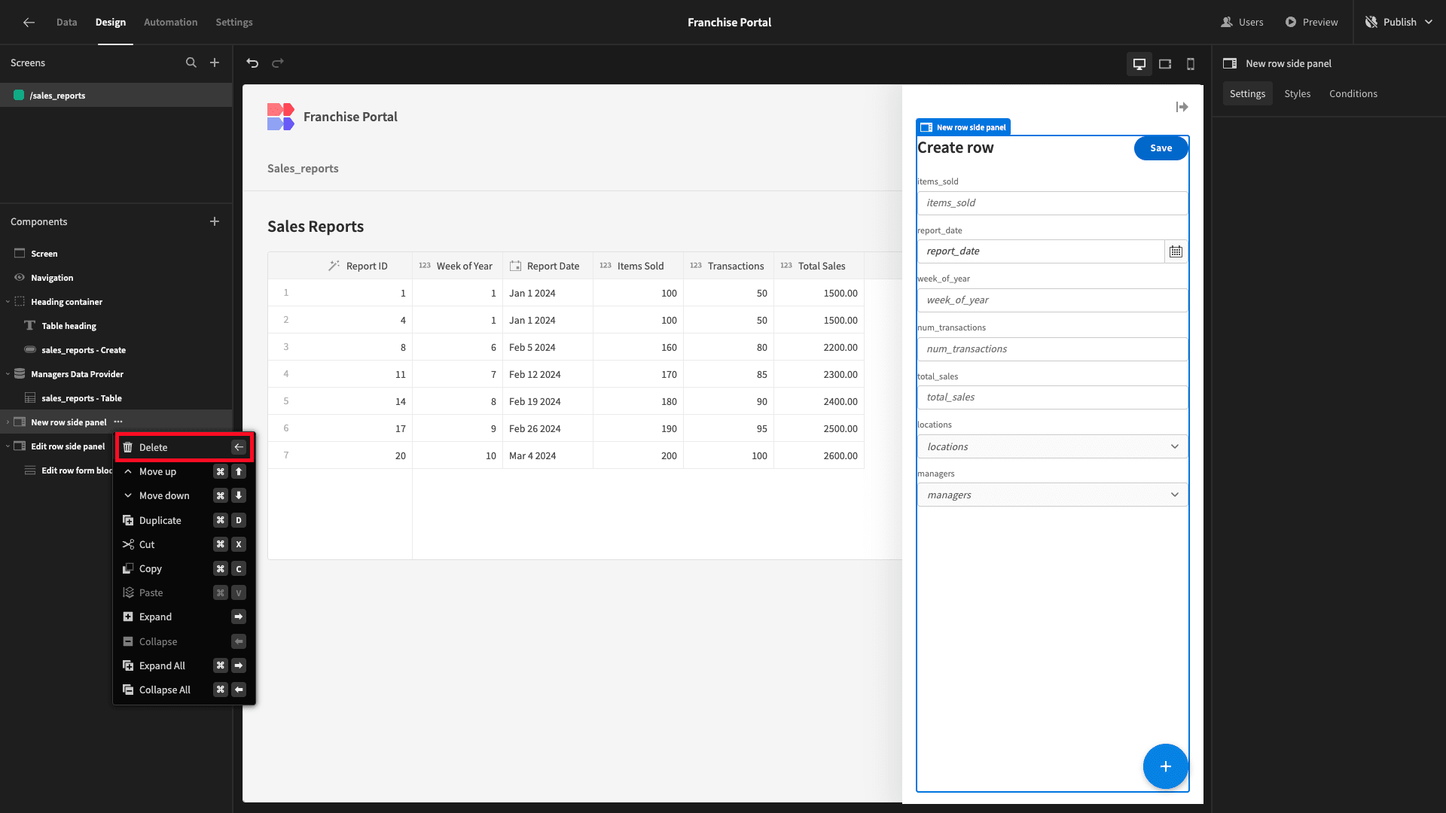Select Expand All in context menu

point(184,665)
